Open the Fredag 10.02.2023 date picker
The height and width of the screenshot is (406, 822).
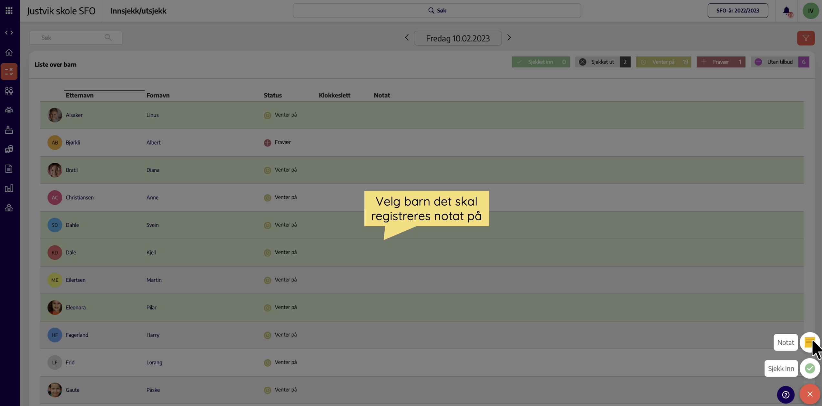(x=458, y=38)
